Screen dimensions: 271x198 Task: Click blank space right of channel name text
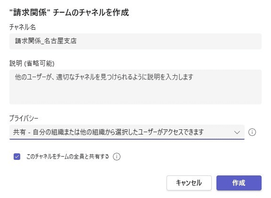(169, 41)
